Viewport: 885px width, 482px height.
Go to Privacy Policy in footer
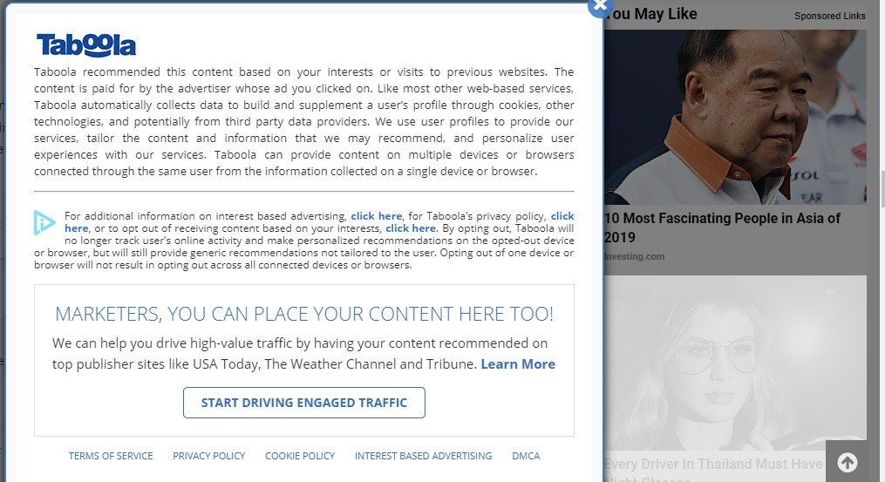(208, 456)
